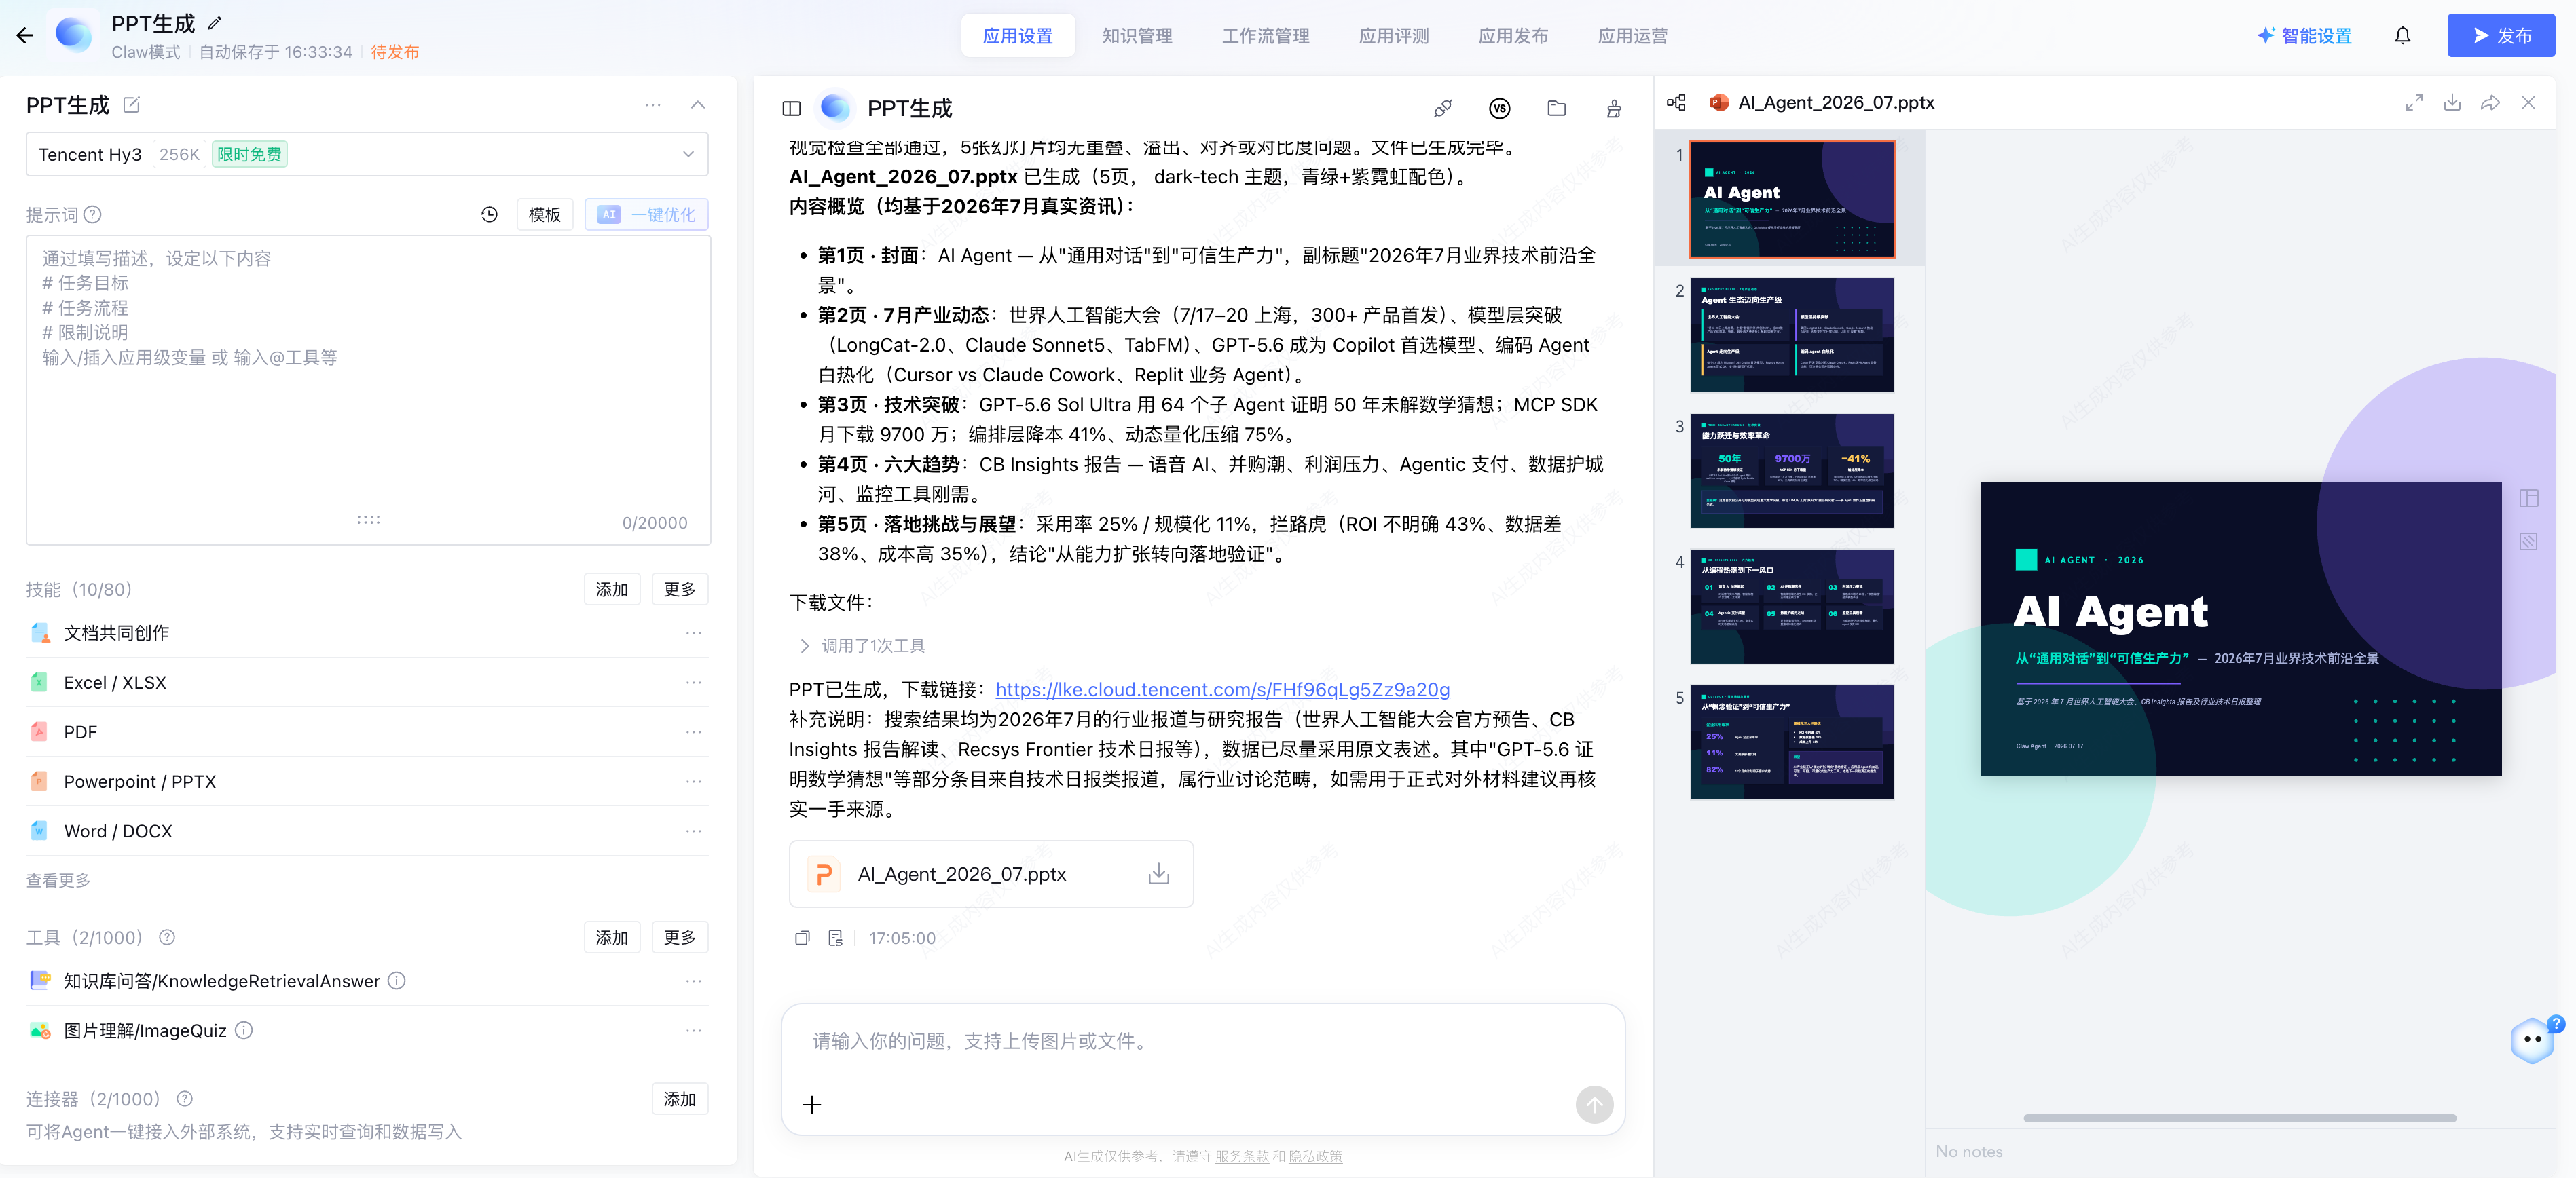Click 查看更多 under skills
Image resolution: width=2576 pixels, height=1178 pixels.
pos(58,880)
